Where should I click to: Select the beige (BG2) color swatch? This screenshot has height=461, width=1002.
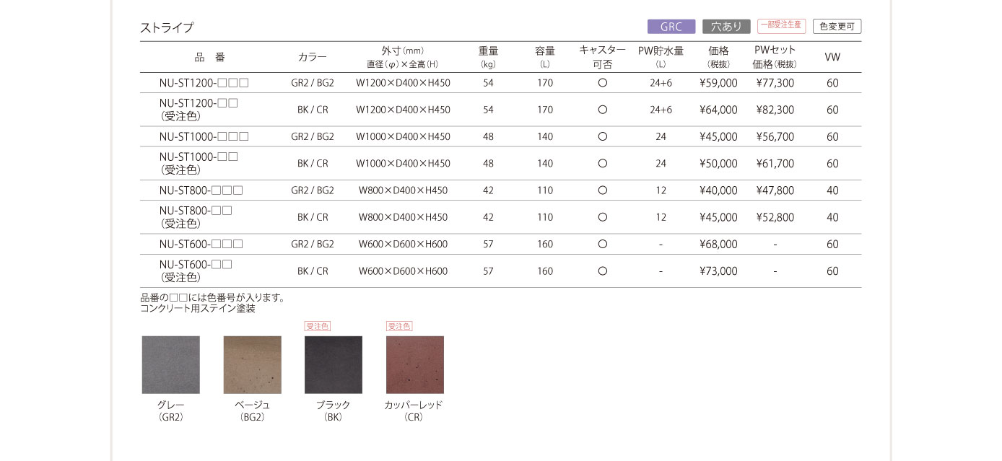point(252,364)
